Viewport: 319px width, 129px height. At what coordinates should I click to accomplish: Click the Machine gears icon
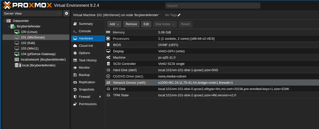[x=108, y=57]
